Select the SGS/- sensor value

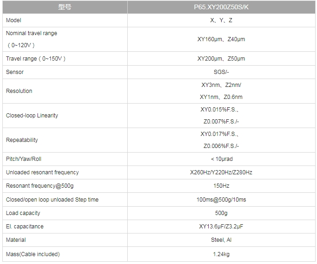pos(221,72)
